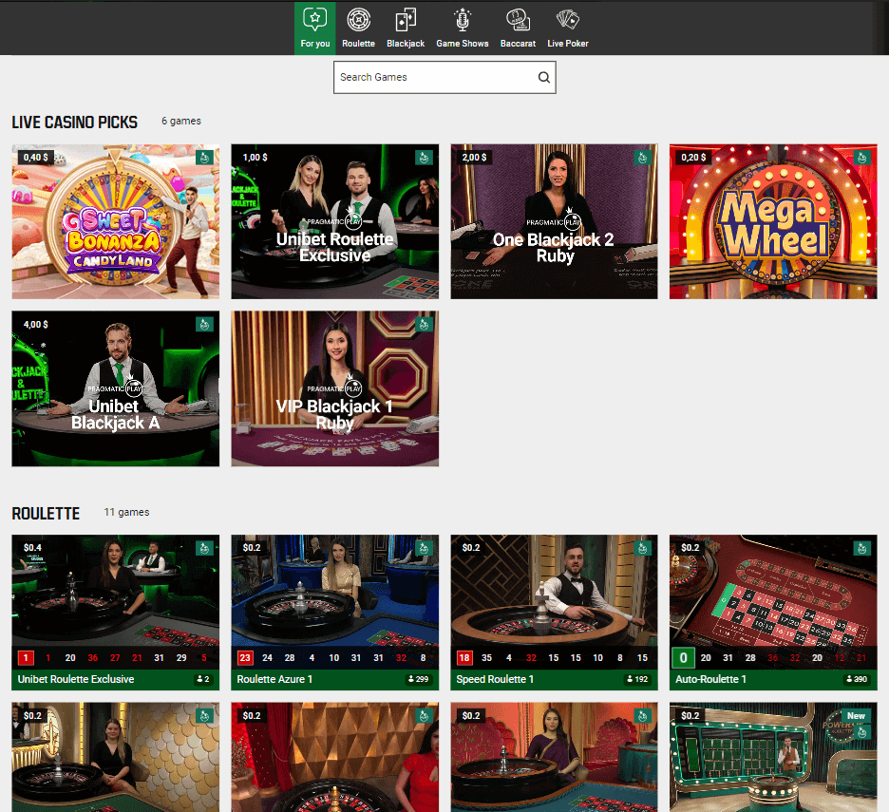
Task: Open the Roulette Azure 1 table
Action: click(x=335, y=613)
